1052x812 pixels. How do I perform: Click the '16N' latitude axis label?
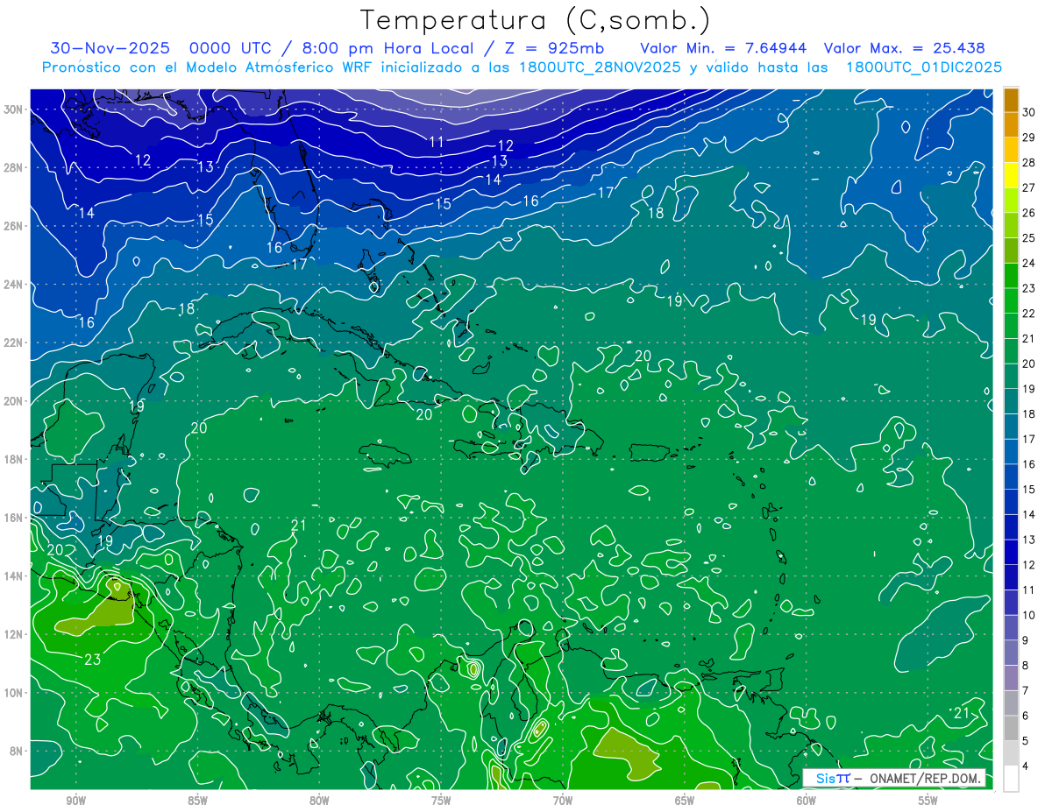[x=15, y=518]
